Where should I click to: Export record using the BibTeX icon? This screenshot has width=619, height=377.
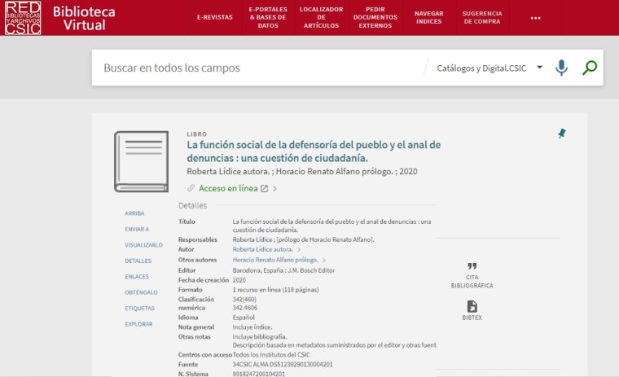coord(472,306)
